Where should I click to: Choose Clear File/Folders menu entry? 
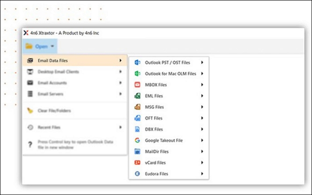pyautogui.click(x=75, y=110)
